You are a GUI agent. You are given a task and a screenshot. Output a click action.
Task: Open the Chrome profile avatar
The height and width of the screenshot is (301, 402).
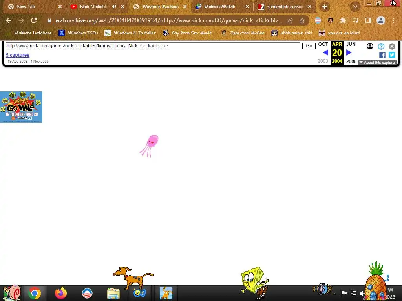pyautogui.click(x=381, y=20)
